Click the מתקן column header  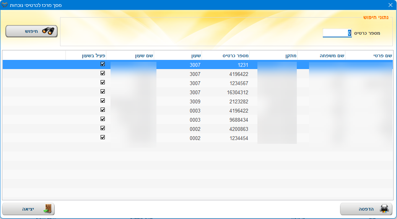(x=273, y=56)
